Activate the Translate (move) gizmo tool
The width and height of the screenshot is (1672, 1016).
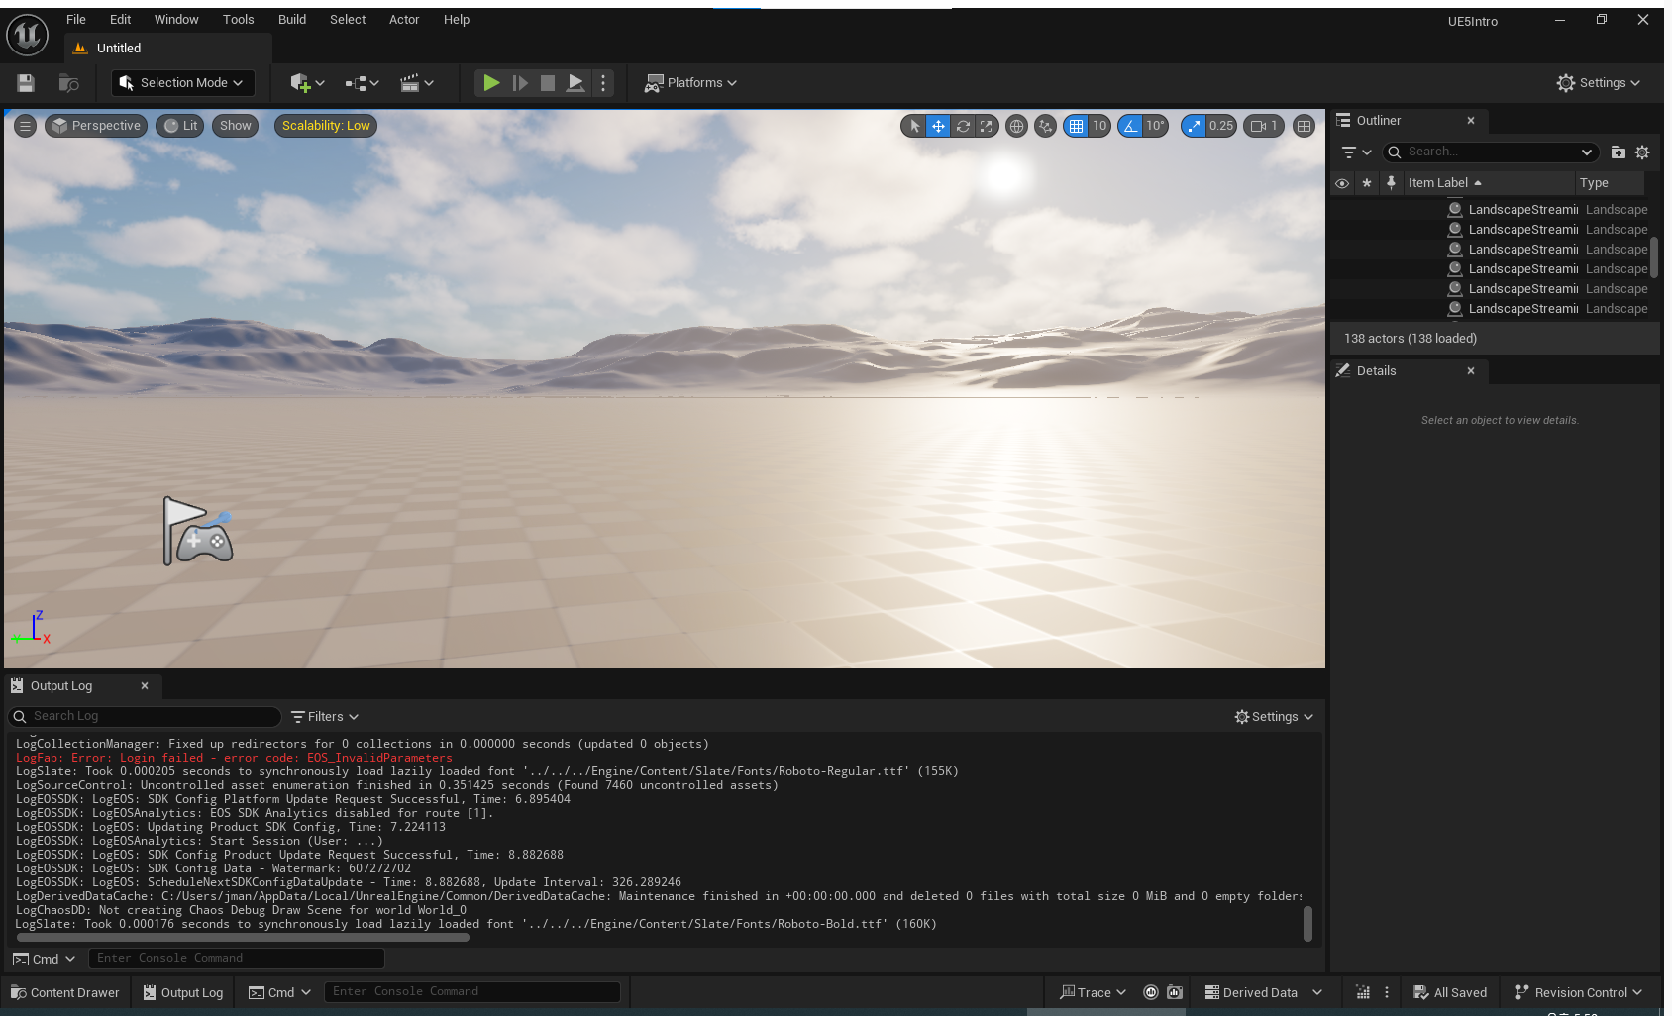click(938, 126)
